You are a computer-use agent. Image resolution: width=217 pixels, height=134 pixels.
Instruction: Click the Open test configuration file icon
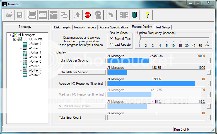(9, 15)
